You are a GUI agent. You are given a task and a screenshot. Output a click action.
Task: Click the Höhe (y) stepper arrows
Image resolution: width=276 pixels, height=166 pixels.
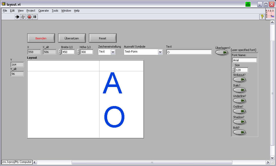78,52
